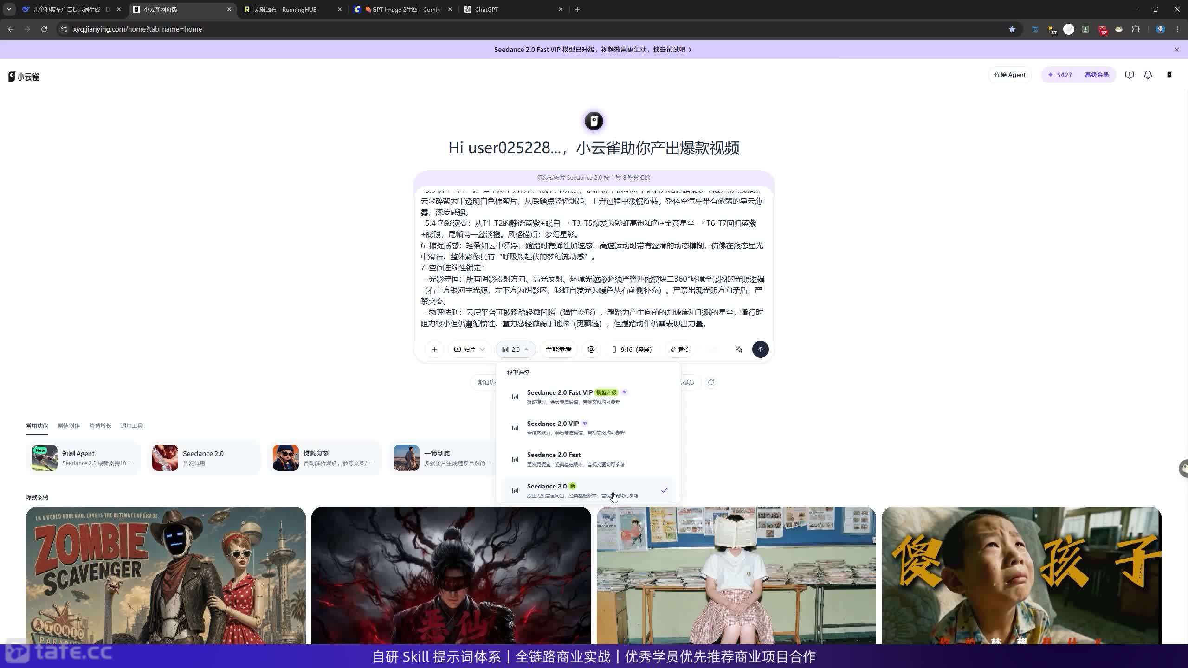The image size is (1188, 668).
Task: Click the Seedance 2.0 Fast VIP upgrade banner link
Action: [x=593, y=50]
